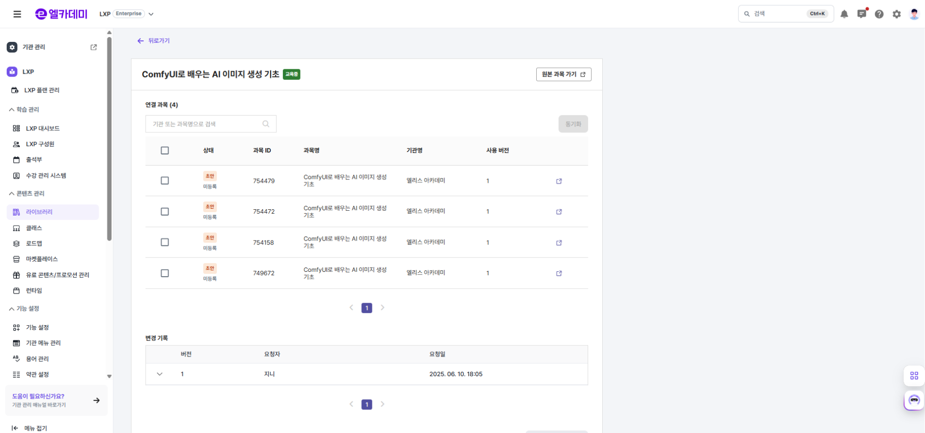Click the chatbot floating icon
The image size is (925, 433).
[x=913, y=400]
